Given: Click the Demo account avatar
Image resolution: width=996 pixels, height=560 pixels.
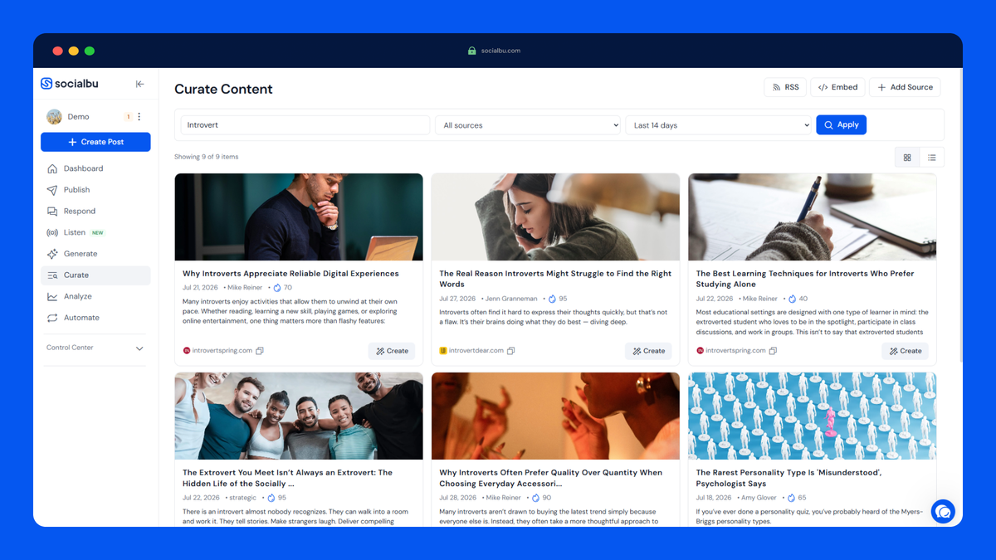Looking at the screenshot, I should point(54,117).
